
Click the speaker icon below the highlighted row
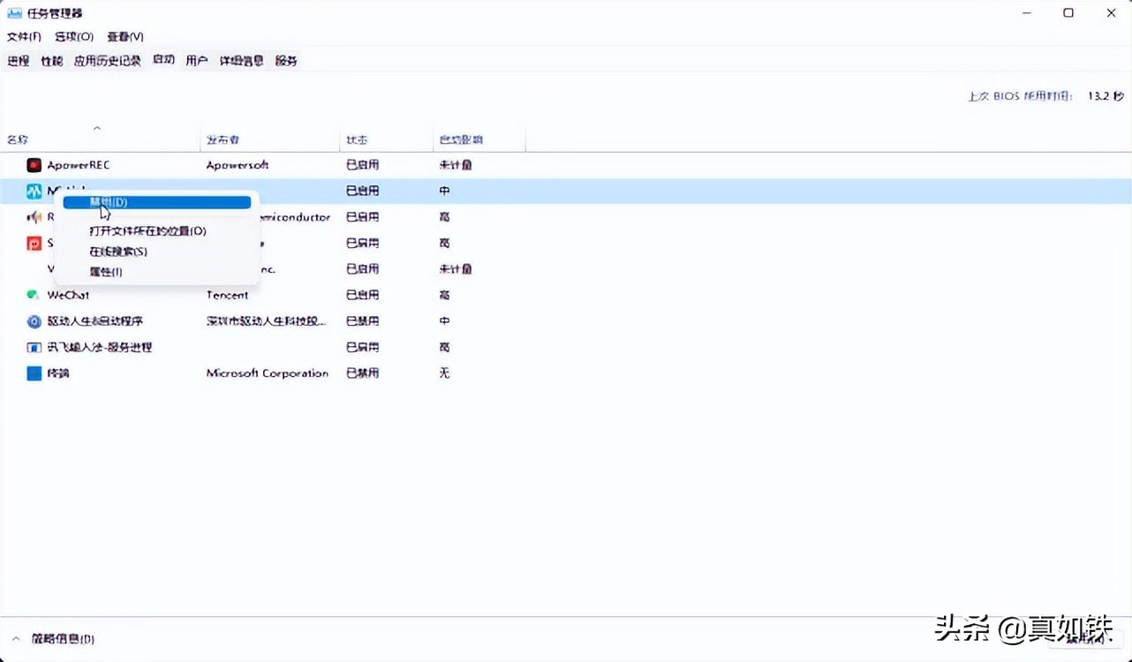pyautogui.click(x=34, y=217)
